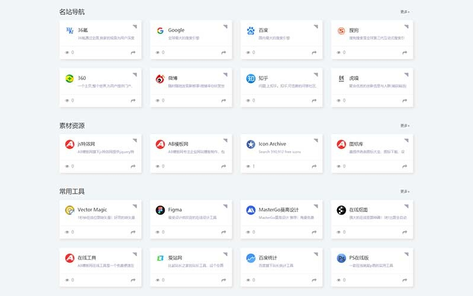473x296 pixels.
Task: Expand 名站导航 with its 更多+ link
Action: [x=404, y=12]
